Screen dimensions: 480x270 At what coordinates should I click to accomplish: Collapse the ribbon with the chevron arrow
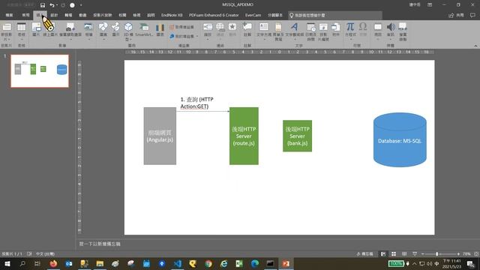click(475, 46)
